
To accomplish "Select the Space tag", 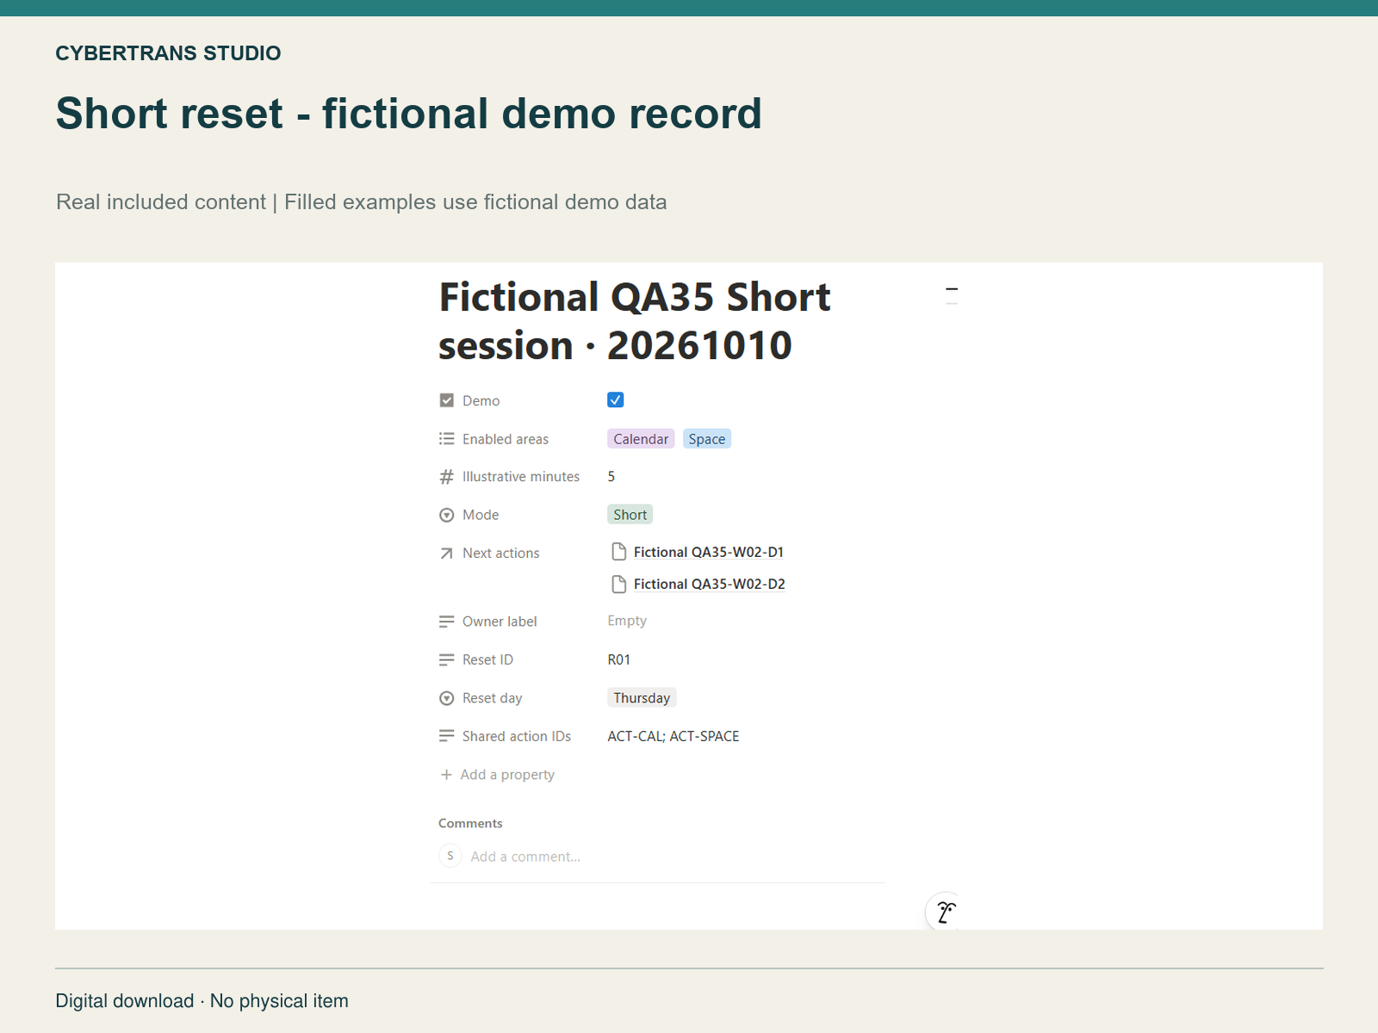I will point(706,439).
